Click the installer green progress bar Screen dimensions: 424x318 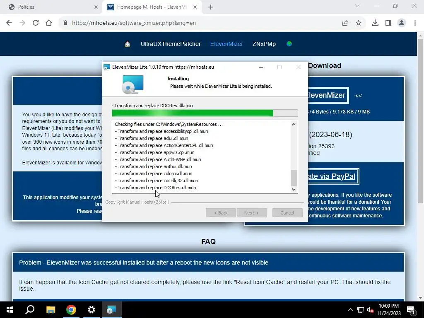(205, 113)
